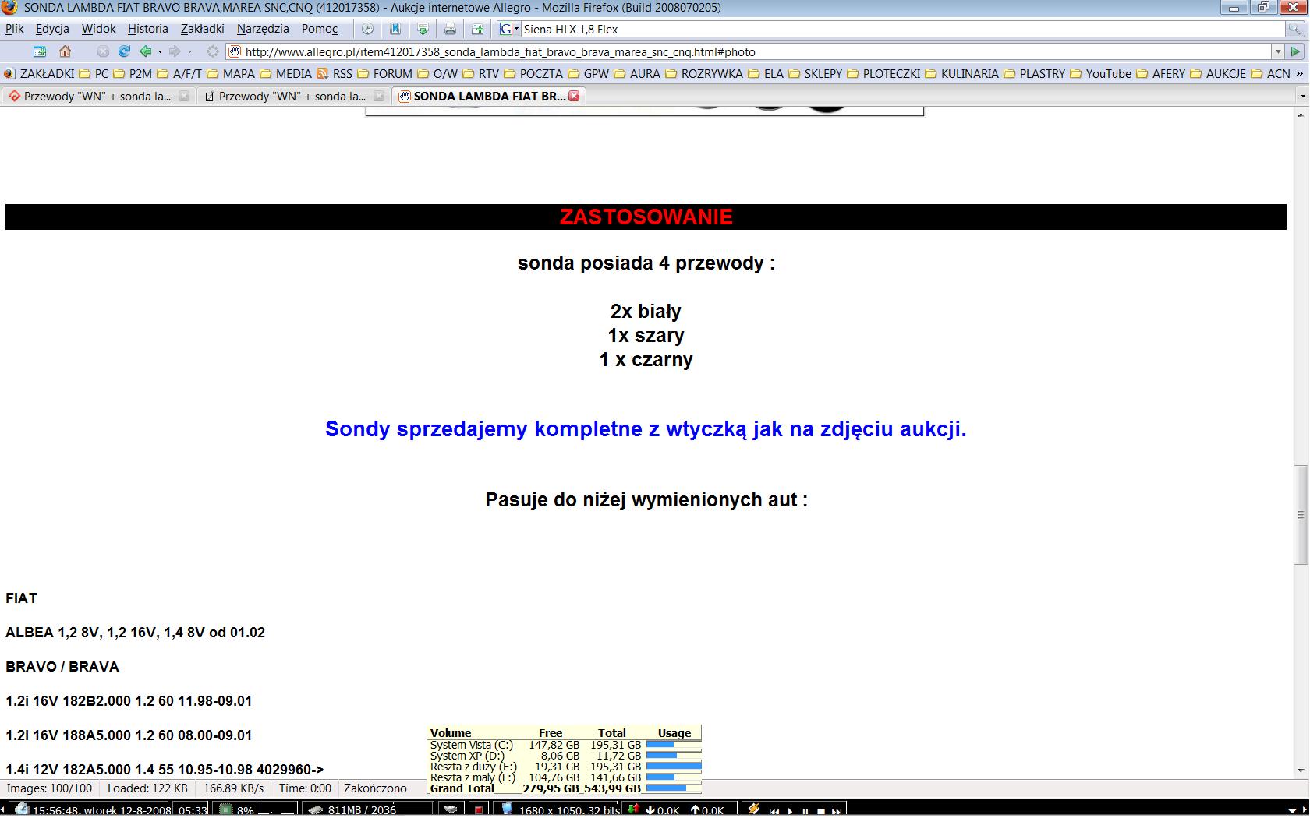The height and width of the screenshot is (818, 1310).
Task: Open the AUKCJE bookmarks folder
Action: [1217, 73]
